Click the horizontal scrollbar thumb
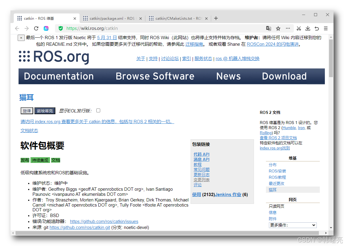This screenshot has width=344, height=246. coord(167,233)
